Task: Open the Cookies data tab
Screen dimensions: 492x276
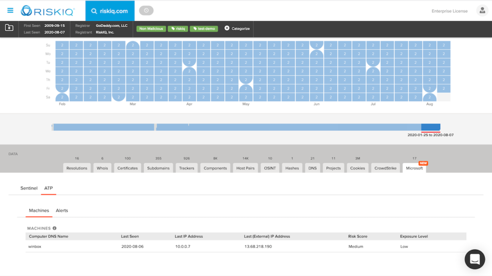Action: pos(357,168)
